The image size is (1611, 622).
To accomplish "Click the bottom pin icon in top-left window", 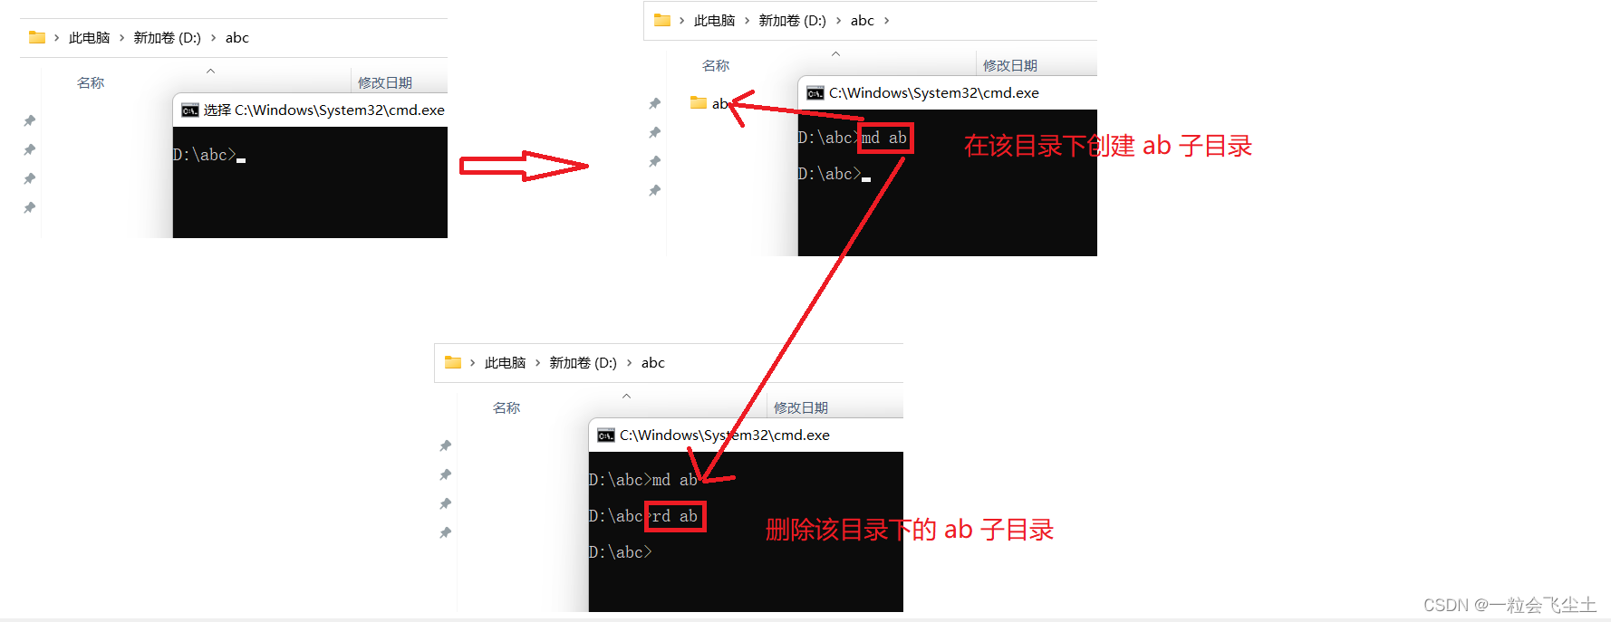I will (30, 207).
